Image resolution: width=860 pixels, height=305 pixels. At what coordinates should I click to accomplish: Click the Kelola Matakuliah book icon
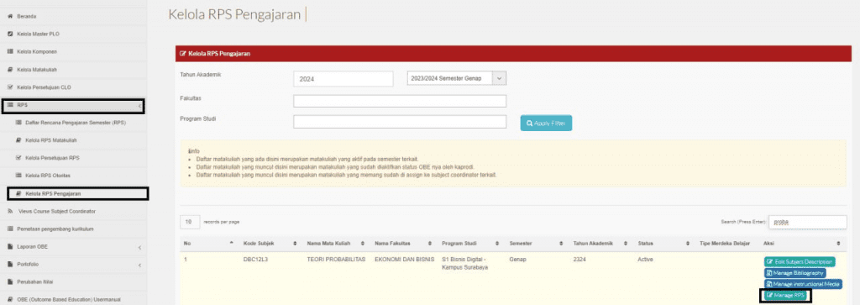pyautogui.click(x=10, y=70)
